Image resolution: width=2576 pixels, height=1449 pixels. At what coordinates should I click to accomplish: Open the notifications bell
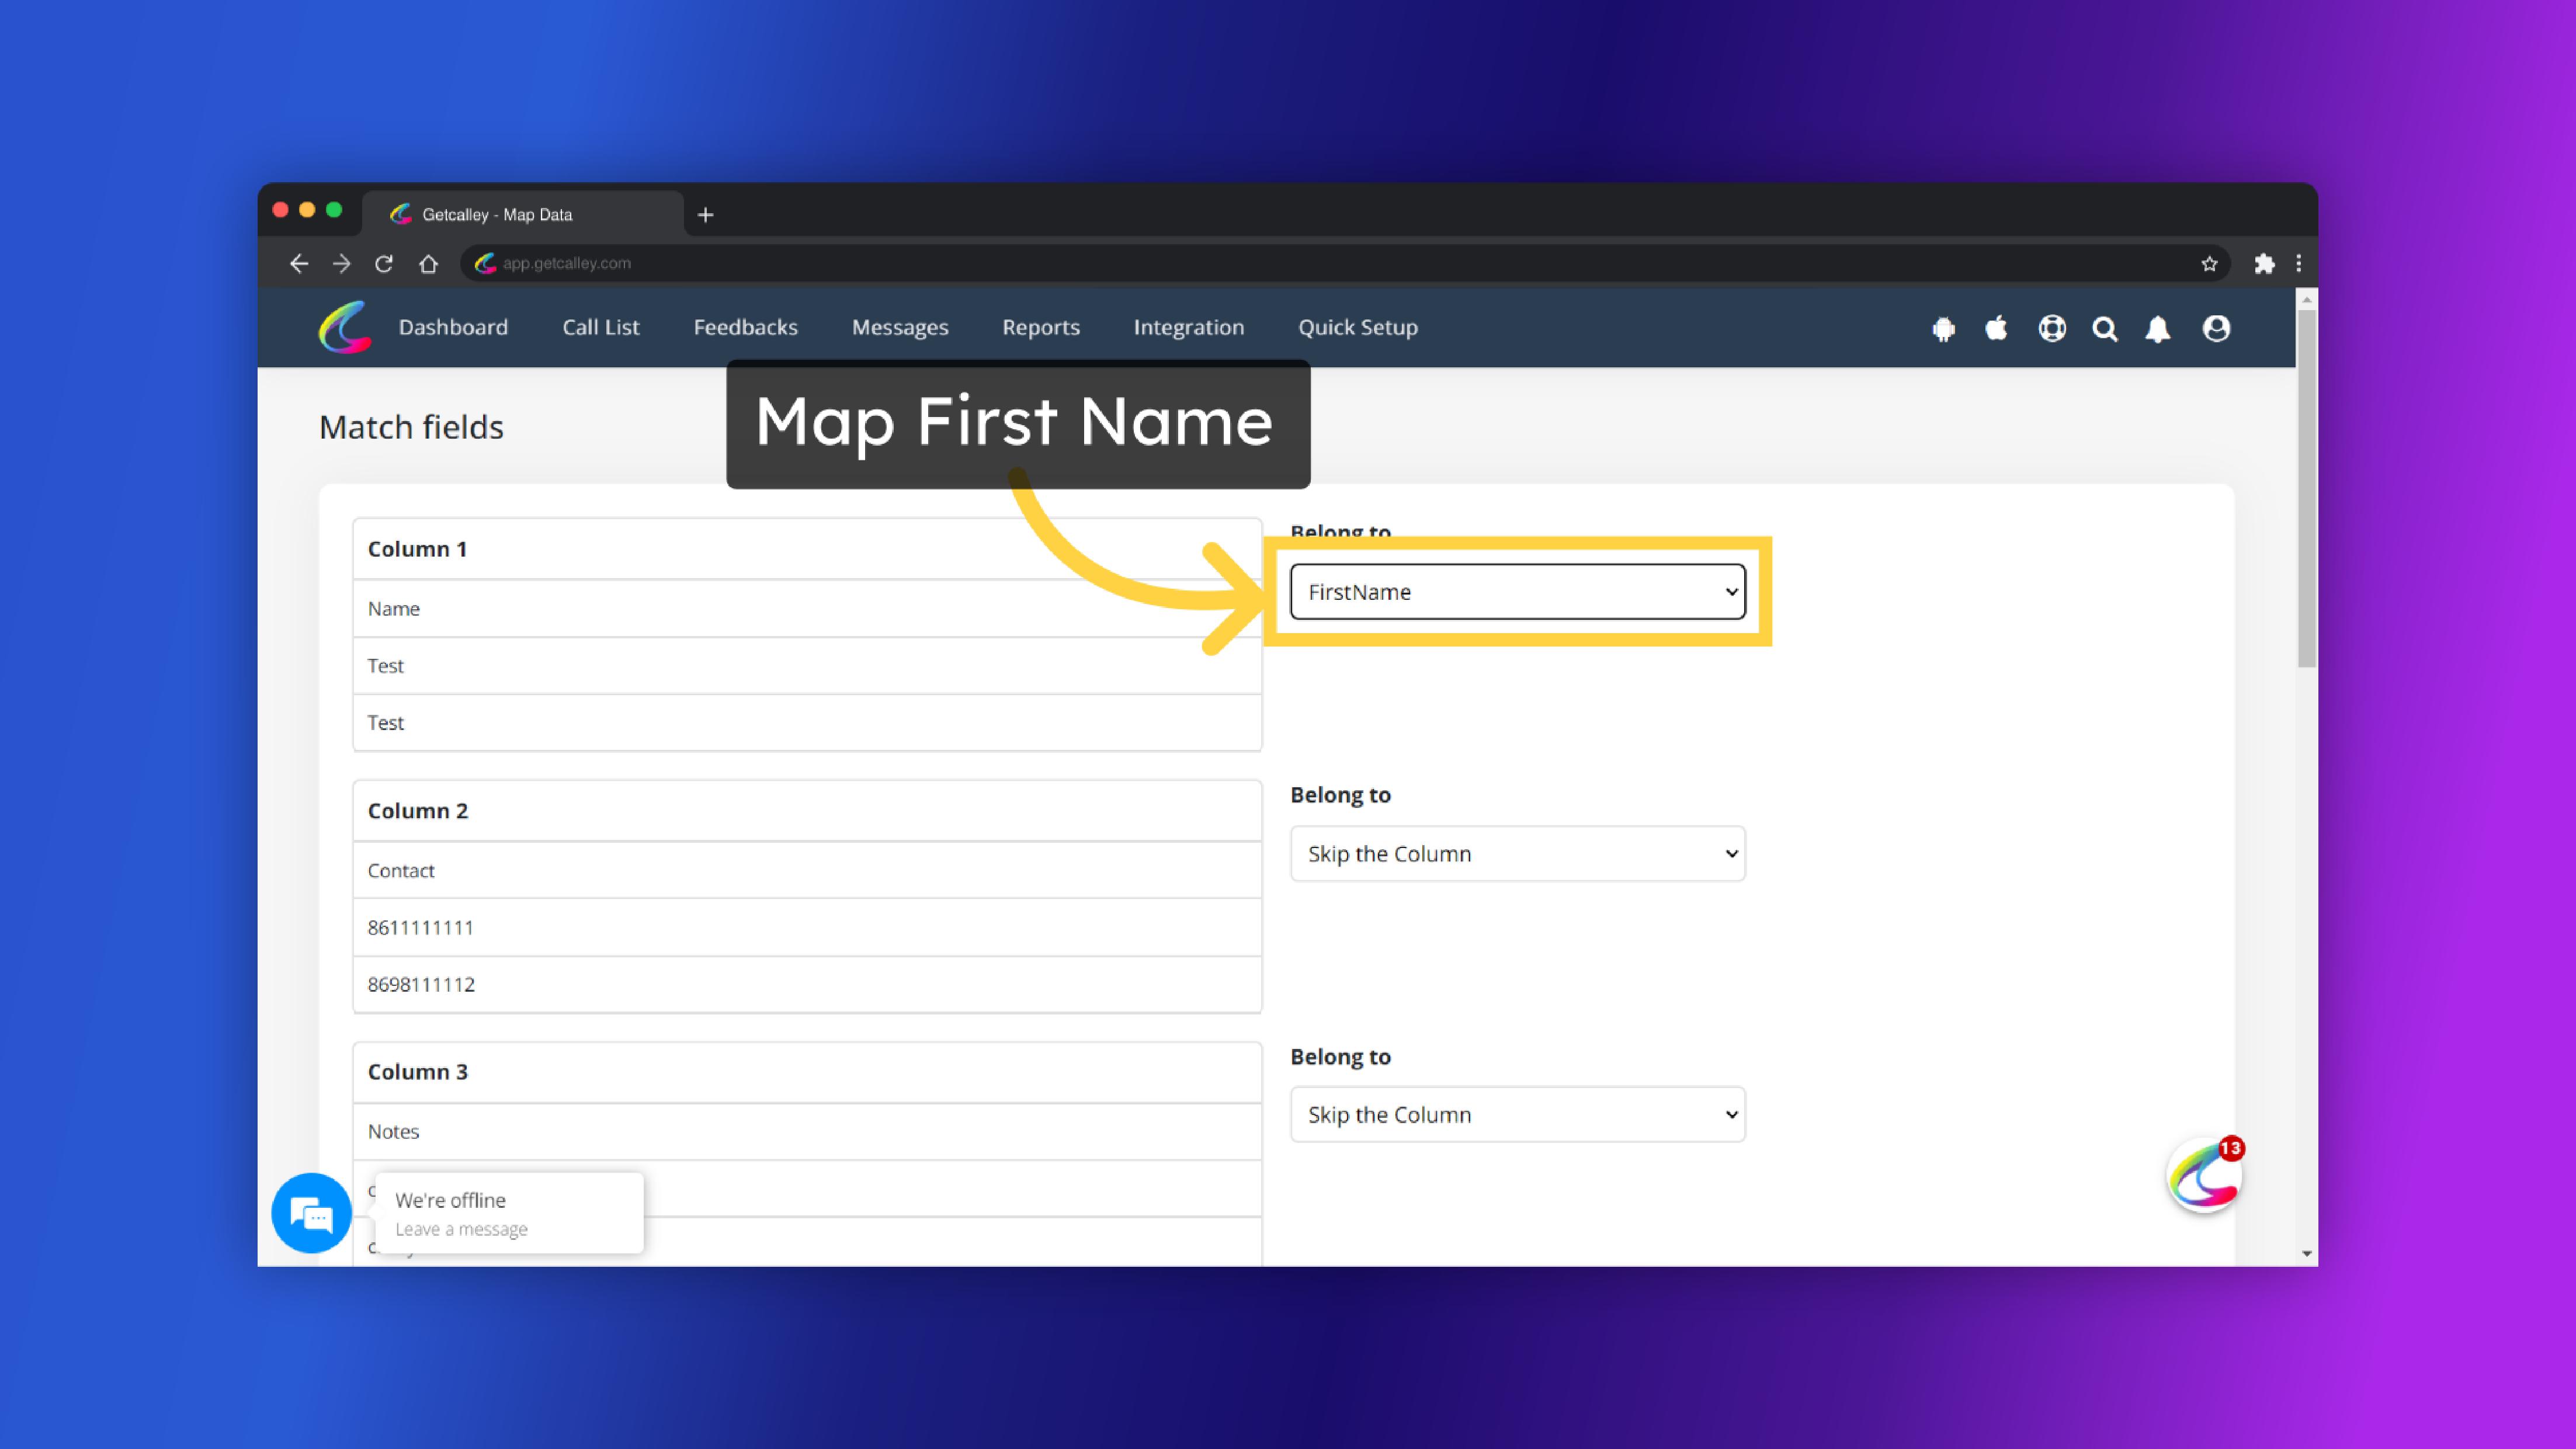[x=2158, y=329]
